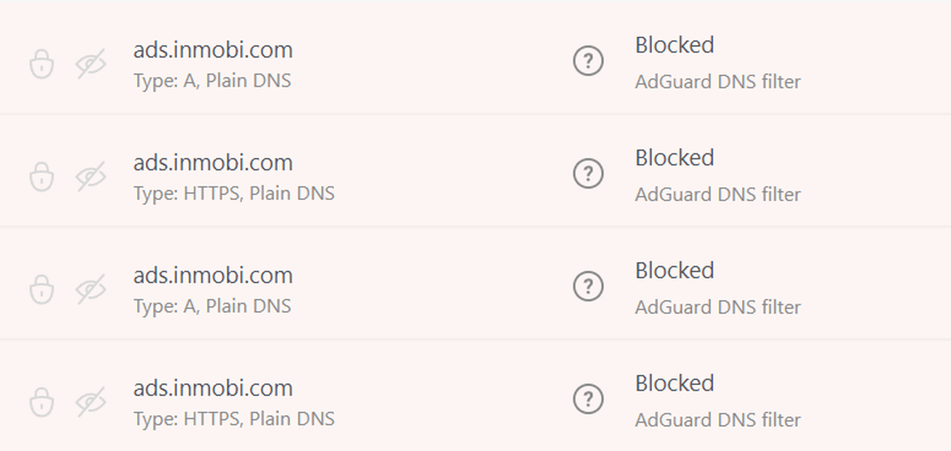The height and width of the screenshot is (451, 951).
Task: Open the question-mark help icon in the last row
Action: click(x=588, y=400)
